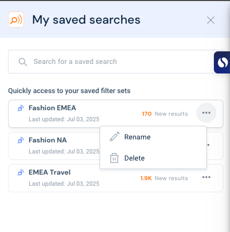Open the Similarweb floating side widget

point(222,62)
